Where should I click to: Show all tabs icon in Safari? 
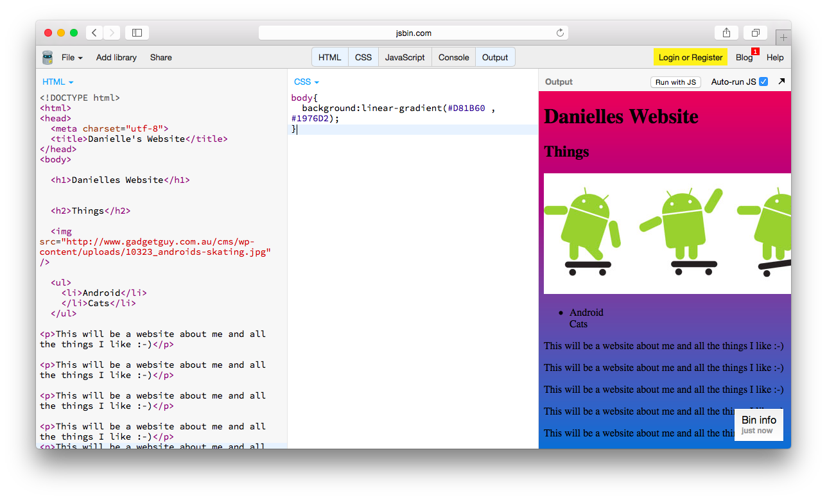756,33
